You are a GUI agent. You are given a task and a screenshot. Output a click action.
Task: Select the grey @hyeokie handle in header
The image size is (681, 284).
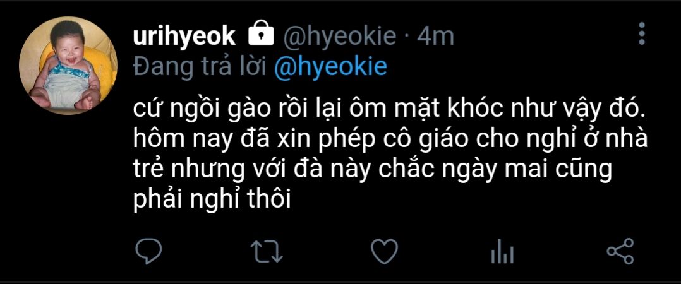coord(340,37)
